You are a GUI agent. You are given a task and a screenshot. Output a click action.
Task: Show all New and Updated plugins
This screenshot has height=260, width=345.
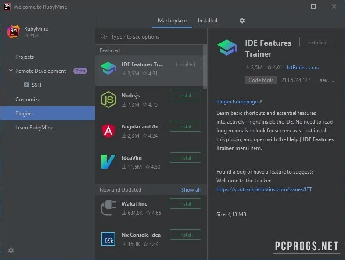click(x=190, y=190)
